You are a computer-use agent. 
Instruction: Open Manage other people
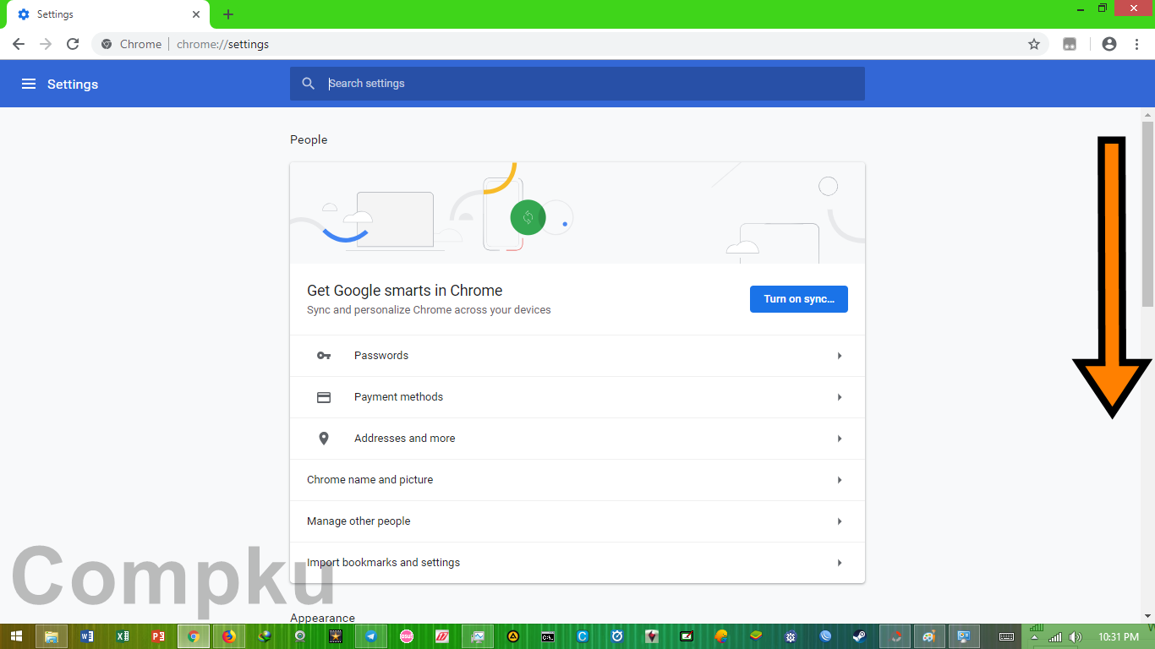[x=577, y=521]
